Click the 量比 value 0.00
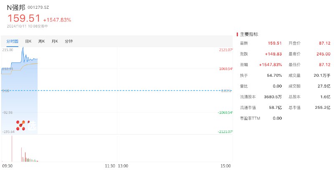334x173 pixels. click(277, 86)
